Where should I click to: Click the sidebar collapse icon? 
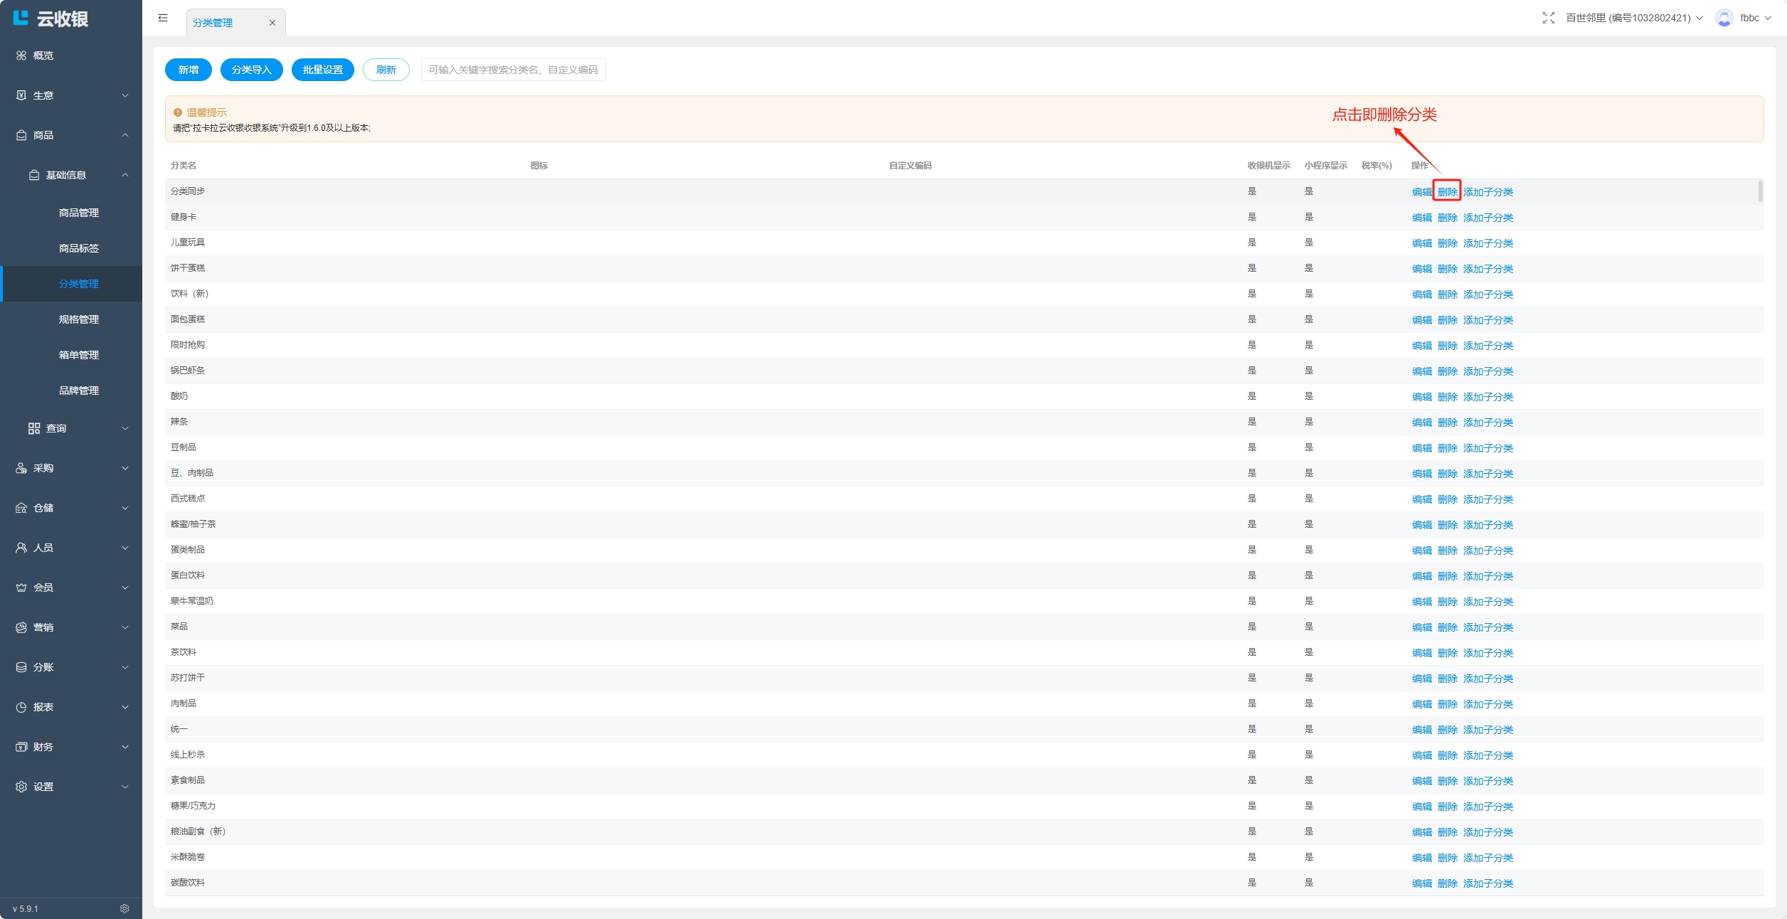163,18
